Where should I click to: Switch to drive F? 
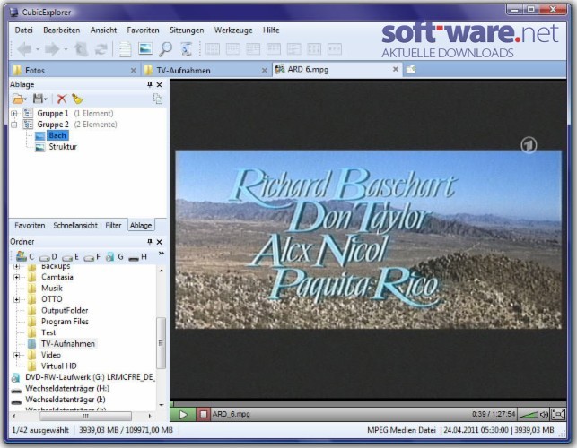92,257
